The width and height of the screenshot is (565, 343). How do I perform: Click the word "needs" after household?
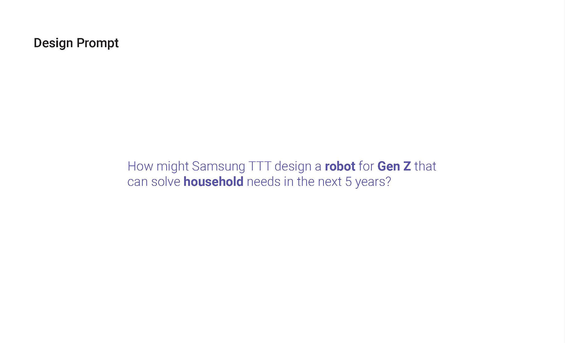click(263, 182)
